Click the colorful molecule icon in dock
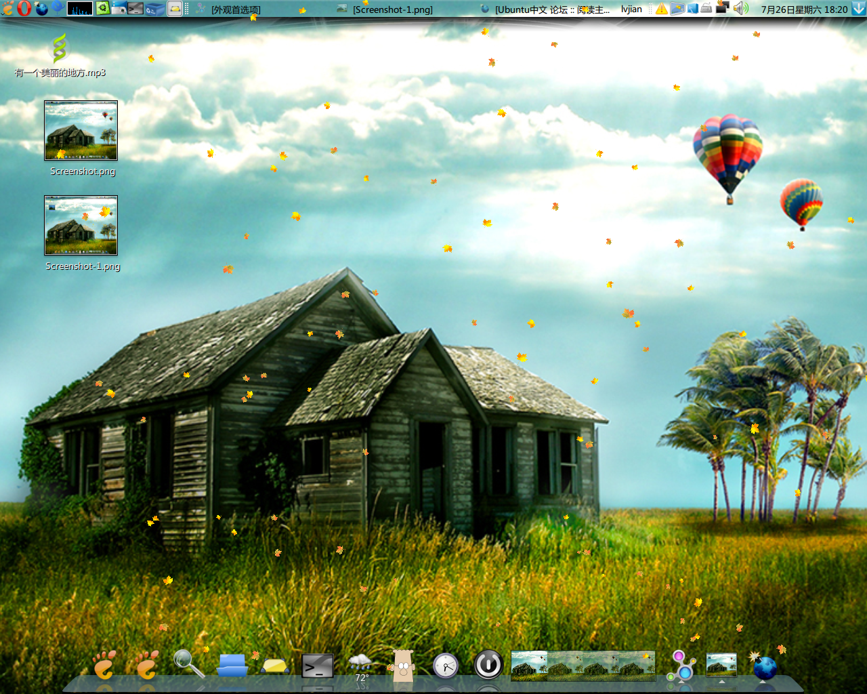This screenshot has width=867, height=694. pyautogui.click(x=681, y=666)
